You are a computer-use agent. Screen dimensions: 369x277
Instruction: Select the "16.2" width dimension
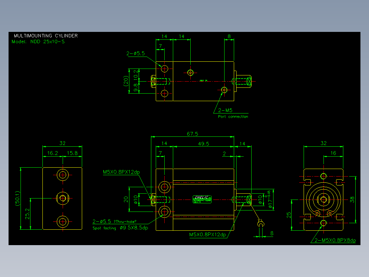[52, 153]
